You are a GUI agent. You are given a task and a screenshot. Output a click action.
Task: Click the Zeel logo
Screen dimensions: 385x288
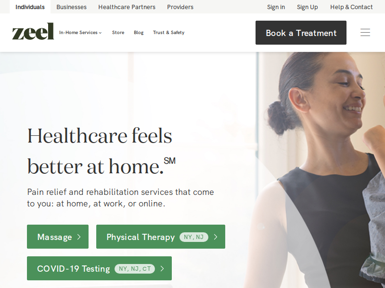33,31
